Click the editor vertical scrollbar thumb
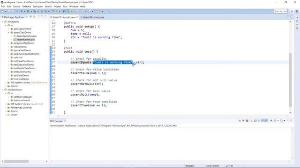 point(290,80)
